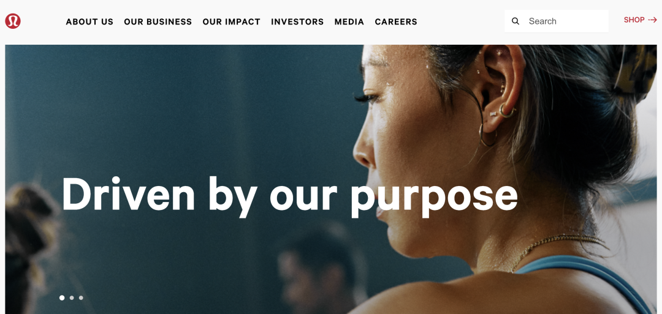This screenshot has height=314, width=662.
Task: Open the MEDIA navigation item
Action: pyautogui.click(x=349, y=21)
